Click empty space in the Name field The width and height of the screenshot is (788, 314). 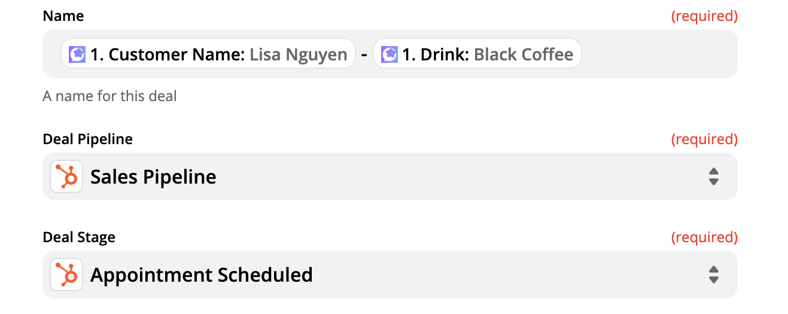[x=658, y=54]
